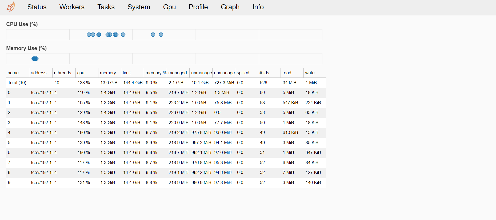
Task: Click cpu value 148 % for worker 3
Action: (x=84, y=123)
